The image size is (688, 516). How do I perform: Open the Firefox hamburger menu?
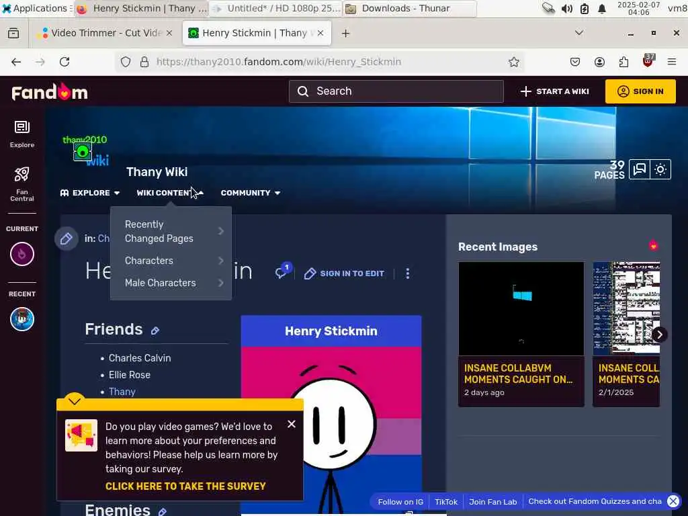tap(672, 62)
